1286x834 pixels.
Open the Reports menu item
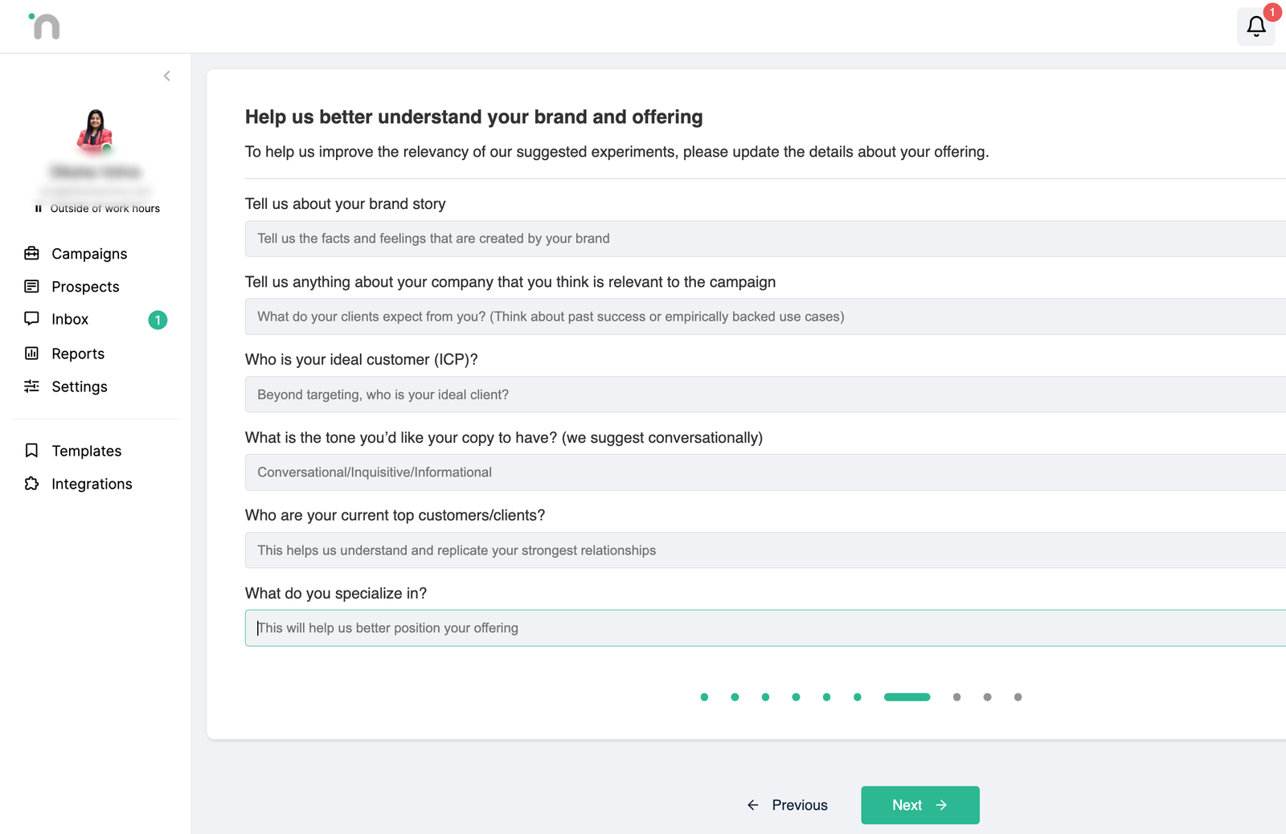tap(96, 354)
